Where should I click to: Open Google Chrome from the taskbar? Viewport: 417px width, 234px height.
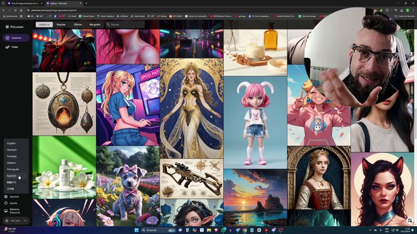coord(245,230)
